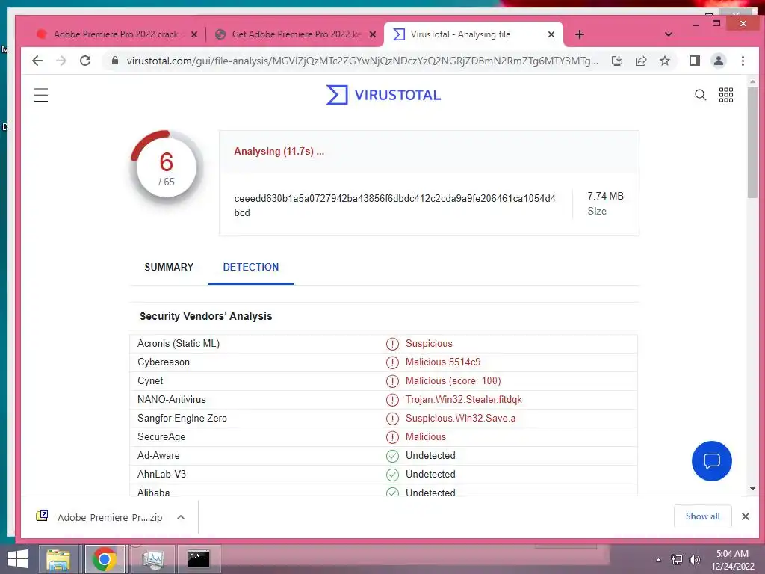Toggle the Chrome side panel icon
The image size is (765, 574).
694,61
